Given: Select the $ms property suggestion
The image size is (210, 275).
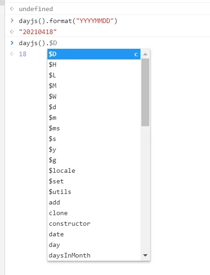Looking at the screenshot, I should [x=94, y=128].
